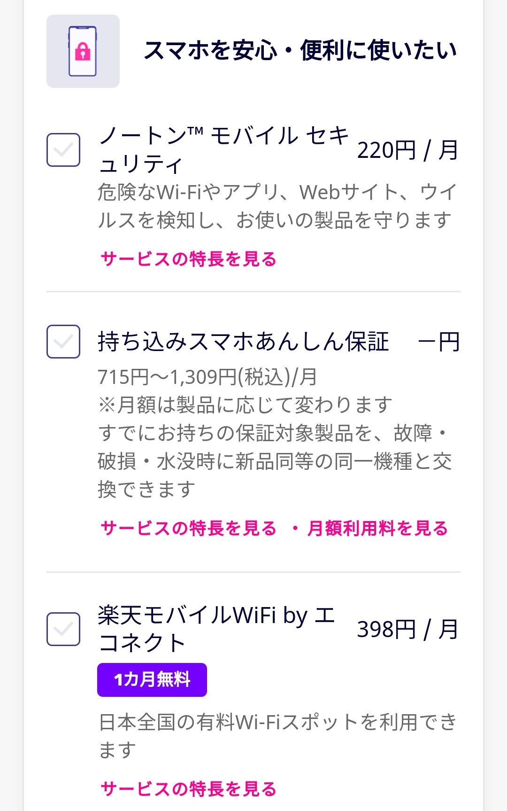The height and width of the screenshot is (811, 507).
Task: Check the 持ち込みスマホあんしん保証 checkbox
Action: [63, 342]
